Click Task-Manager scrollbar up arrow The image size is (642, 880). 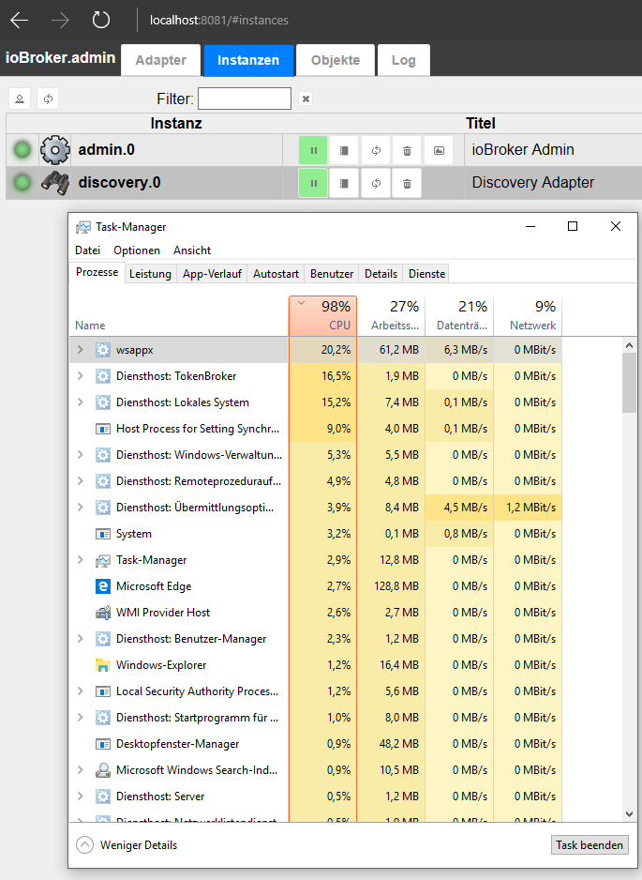click(629, 345)
